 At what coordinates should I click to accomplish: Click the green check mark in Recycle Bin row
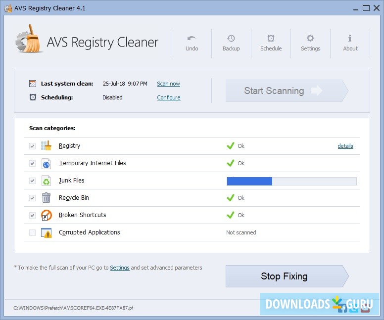231,197
